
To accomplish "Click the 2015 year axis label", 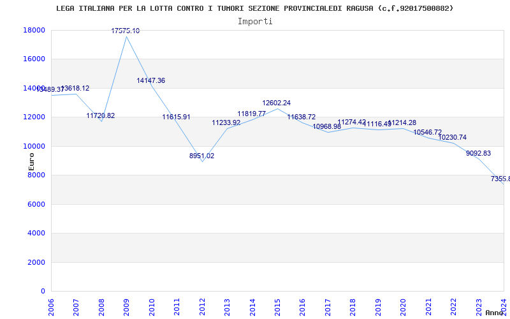I will (277, 306).
